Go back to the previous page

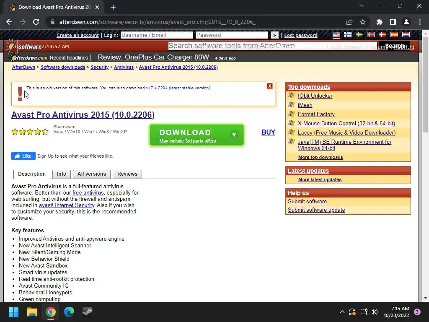tap(9, 22)
